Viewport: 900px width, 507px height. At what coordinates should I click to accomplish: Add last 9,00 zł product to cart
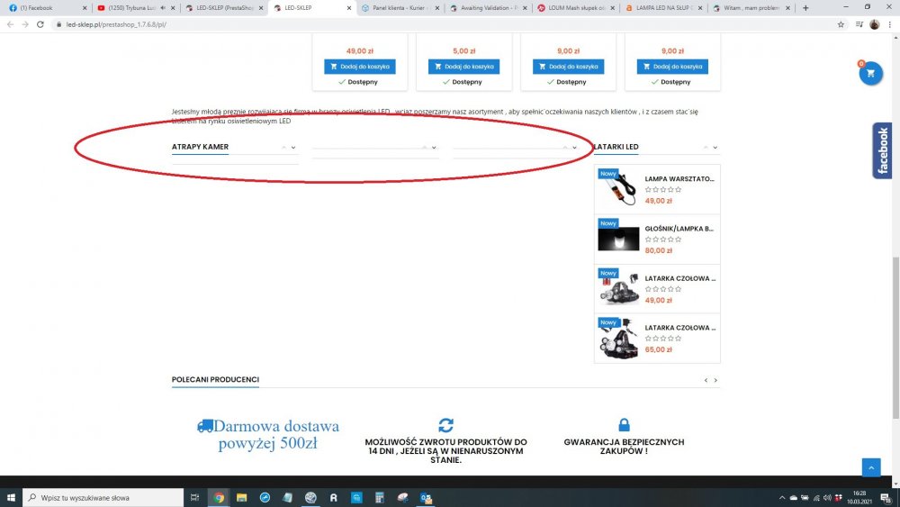pyautogui.click(x=672, y=67)
